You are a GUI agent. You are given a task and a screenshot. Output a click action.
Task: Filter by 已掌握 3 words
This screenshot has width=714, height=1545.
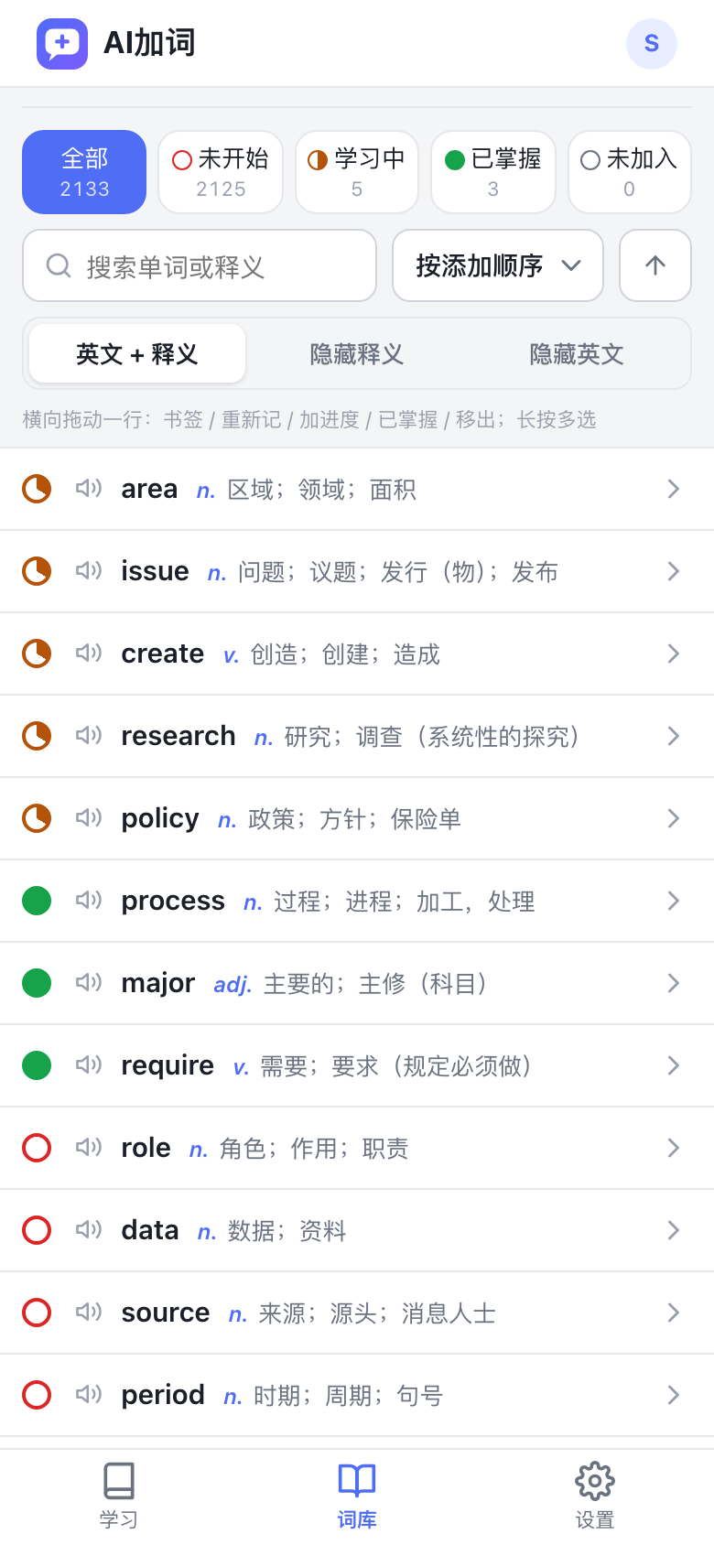[x=493, y=172]
